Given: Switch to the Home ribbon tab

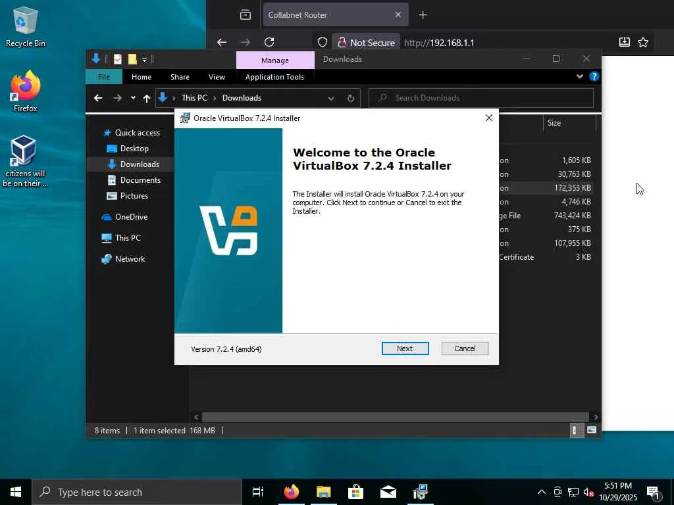Looking at the screenshot, I should tap(142, 77).
